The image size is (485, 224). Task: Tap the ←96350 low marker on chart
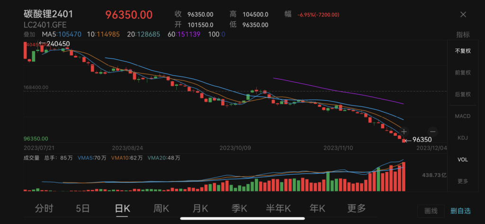pyautogui.click(x=418, y=140)
